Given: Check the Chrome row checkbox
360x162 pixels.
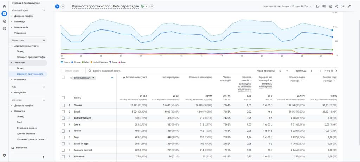Looking at the screenshot, I should point(63,105).
